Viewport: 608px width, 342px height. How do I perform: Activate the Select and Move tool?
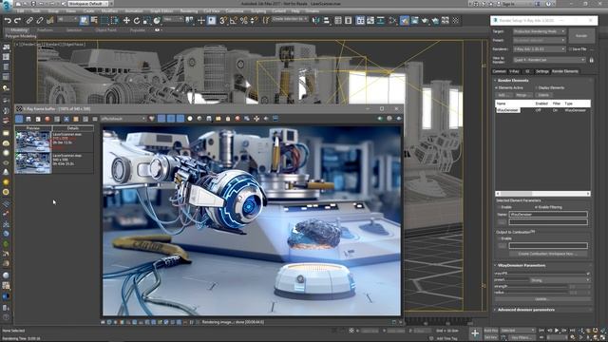(x=126, y=20)
